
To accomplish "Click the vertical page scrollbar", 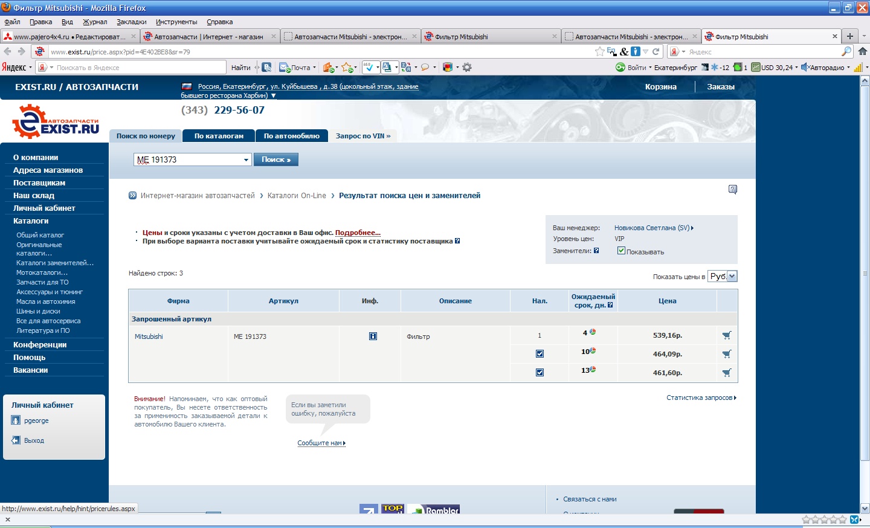I will [865, 272].
